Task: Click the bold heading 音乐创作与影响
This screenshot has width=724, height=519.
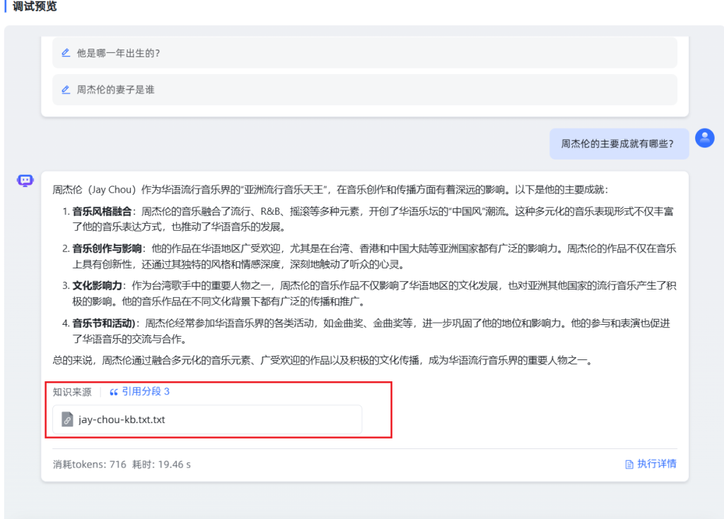Action: [107, 249]
